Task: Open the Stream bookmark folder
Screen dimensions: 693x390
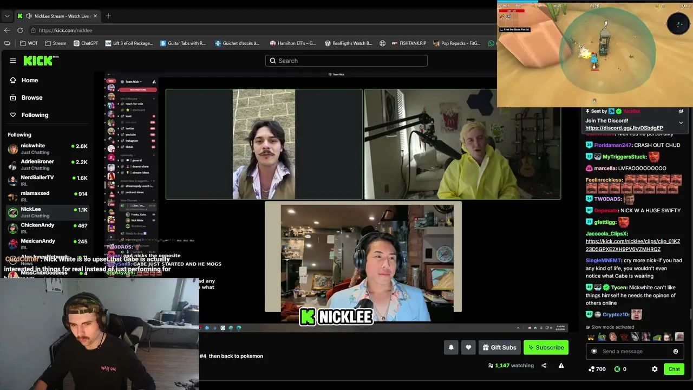Action: point(56,43)
